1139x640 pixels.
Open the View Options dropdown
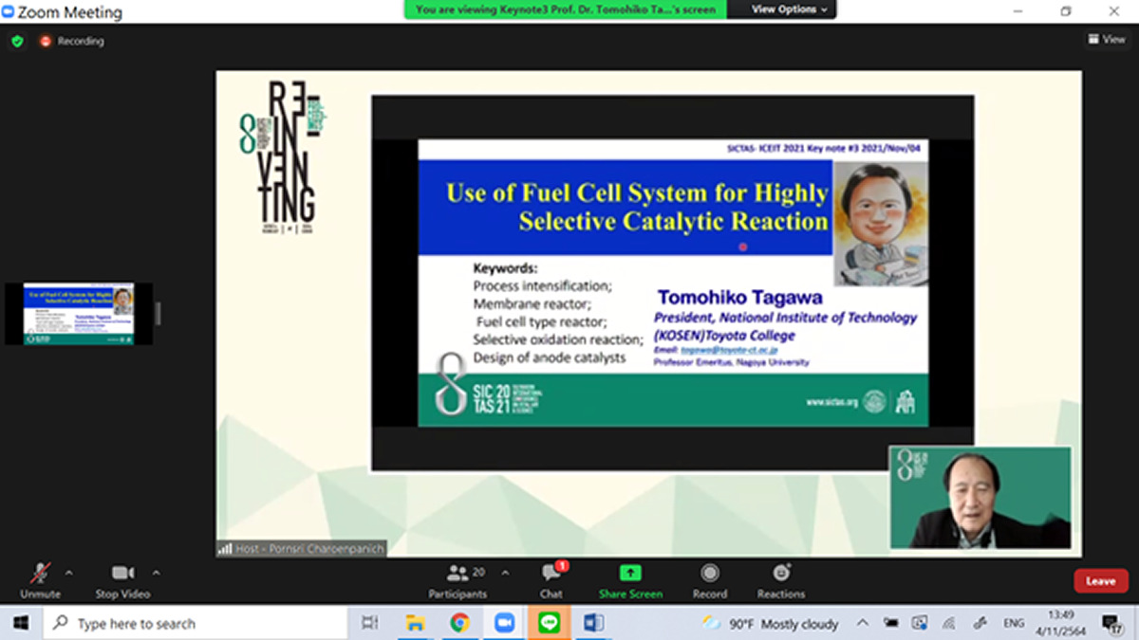click(789, 9)
